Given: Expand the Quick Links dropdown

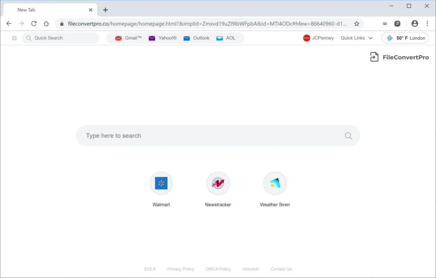Looking at the screenshot, I should tap(357, 38).
